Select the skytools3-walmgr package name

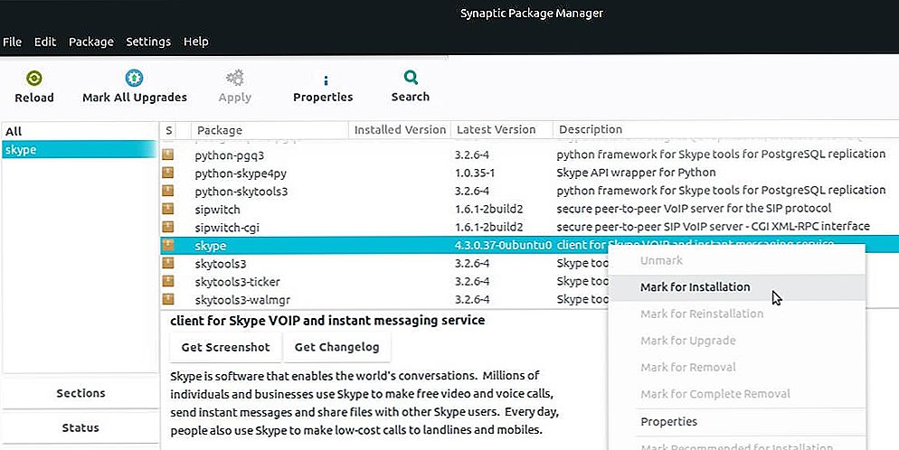tap(242, 299)
